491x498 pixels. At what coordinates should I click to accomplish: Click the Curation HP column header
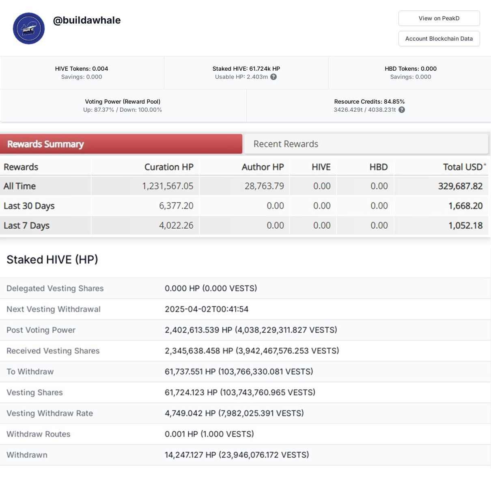click(x=169, y=167)
